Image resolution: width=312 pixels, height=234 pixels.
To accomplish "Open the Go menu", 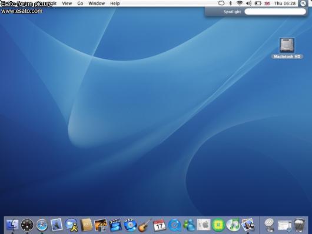I will point(80,3).
